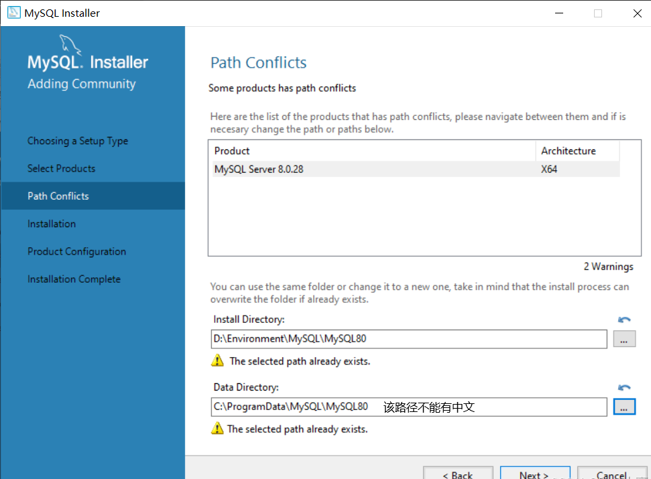Go back with the Back button

click(457, 474)
